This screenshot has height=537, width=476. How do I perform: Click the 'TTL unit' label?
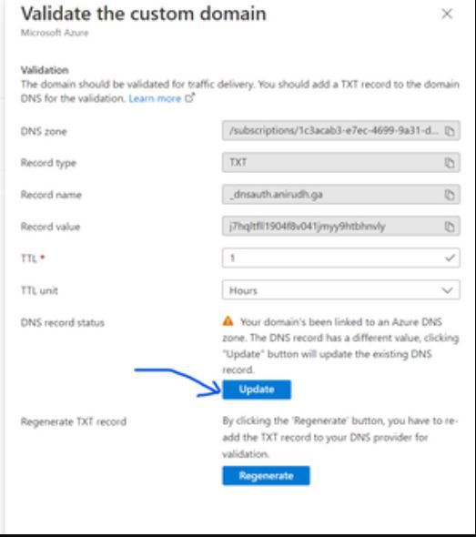[x=39, y=290]
